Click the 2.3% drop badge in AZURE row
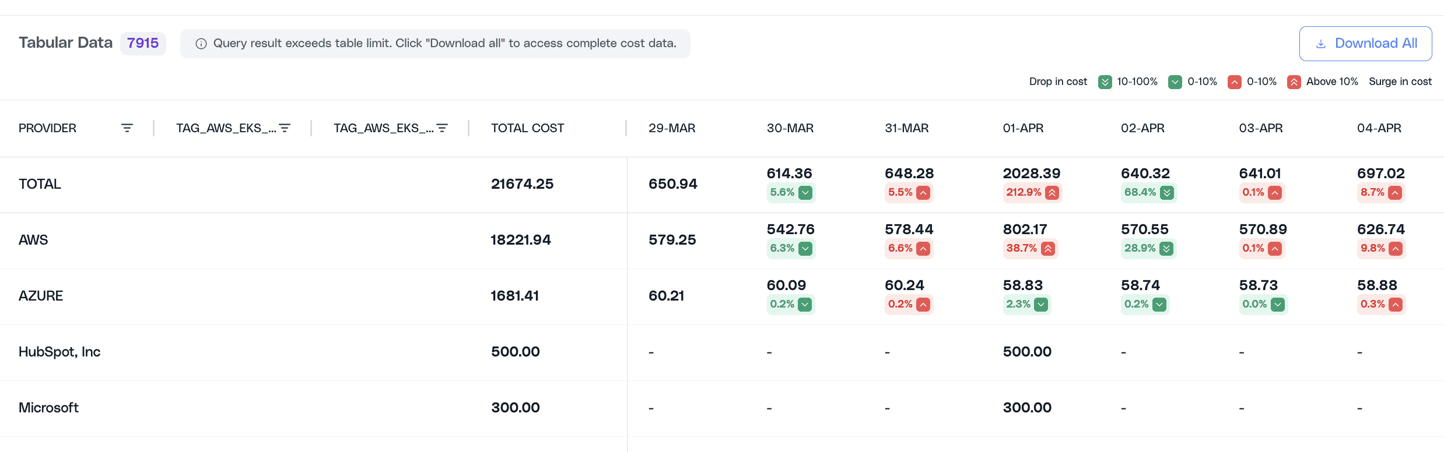Image resolution: width=1444 pixels, height=452 pixels. click(1027, 304)
